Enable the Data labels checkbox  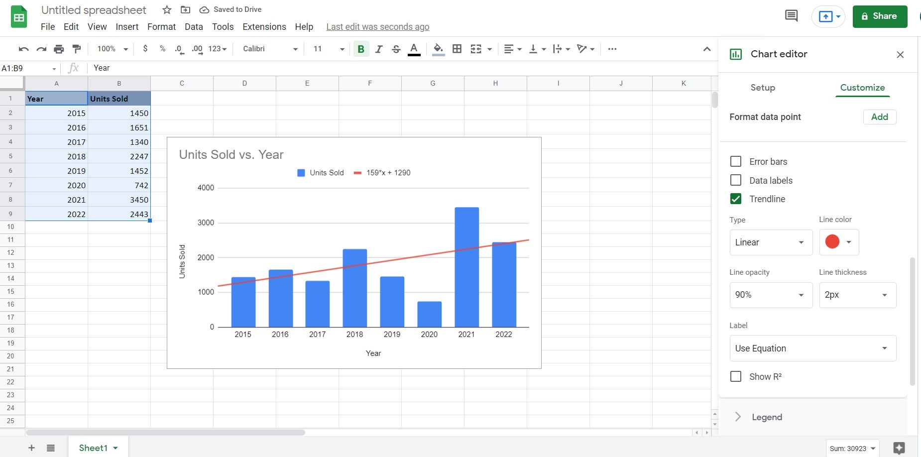[736, 180]
